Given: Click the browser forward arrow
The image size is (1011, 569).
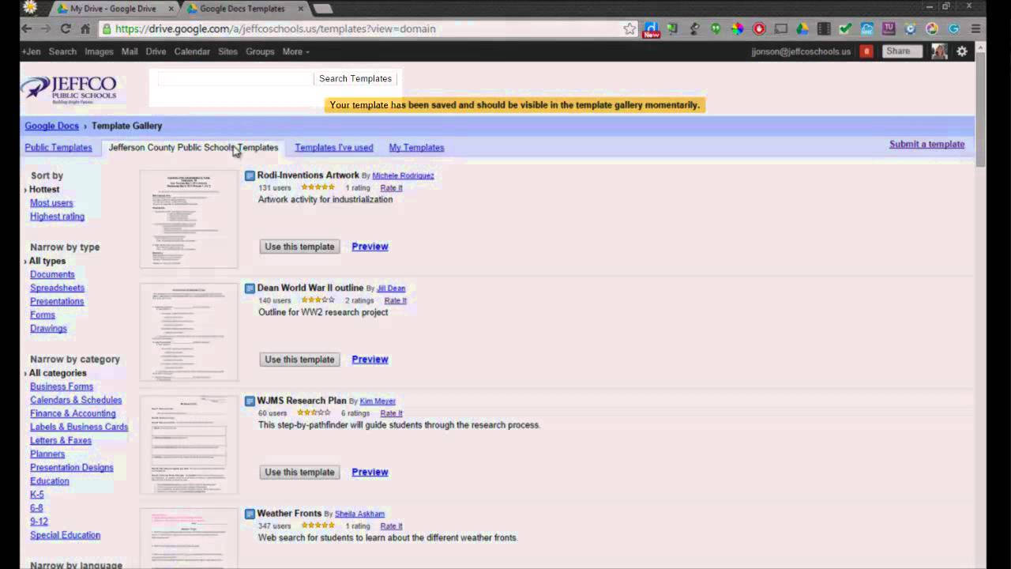Looking at the screenshot, I should [46, 28].
